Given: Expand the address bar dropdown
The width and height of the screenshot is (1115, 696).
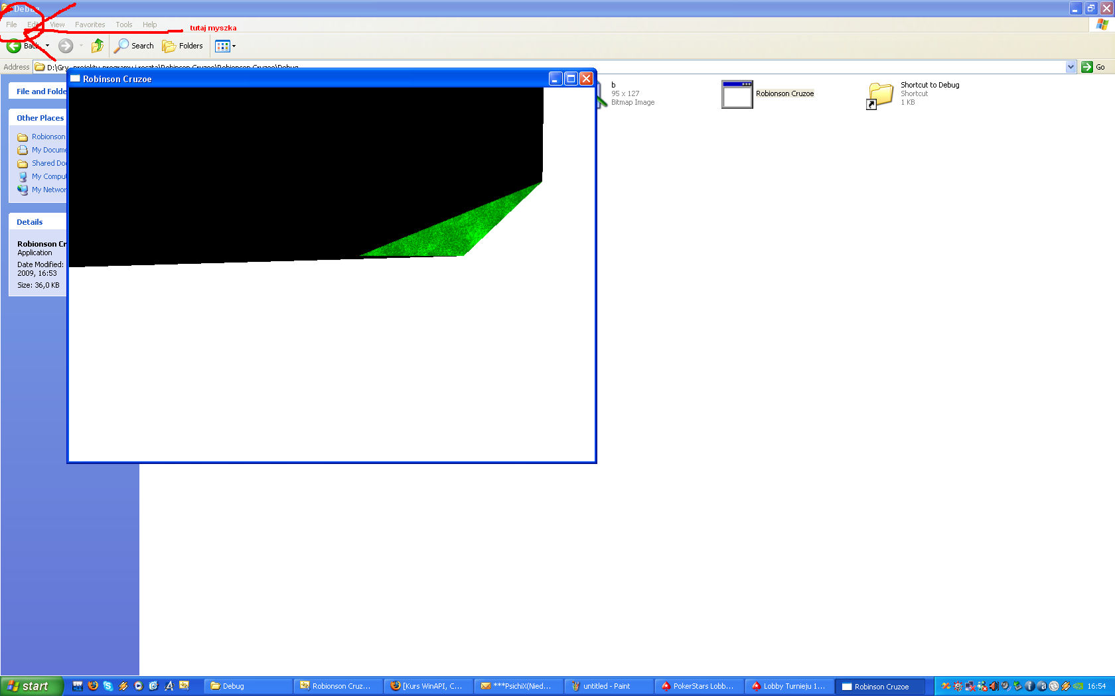Looking at the screenshot, I should 1071,67.
